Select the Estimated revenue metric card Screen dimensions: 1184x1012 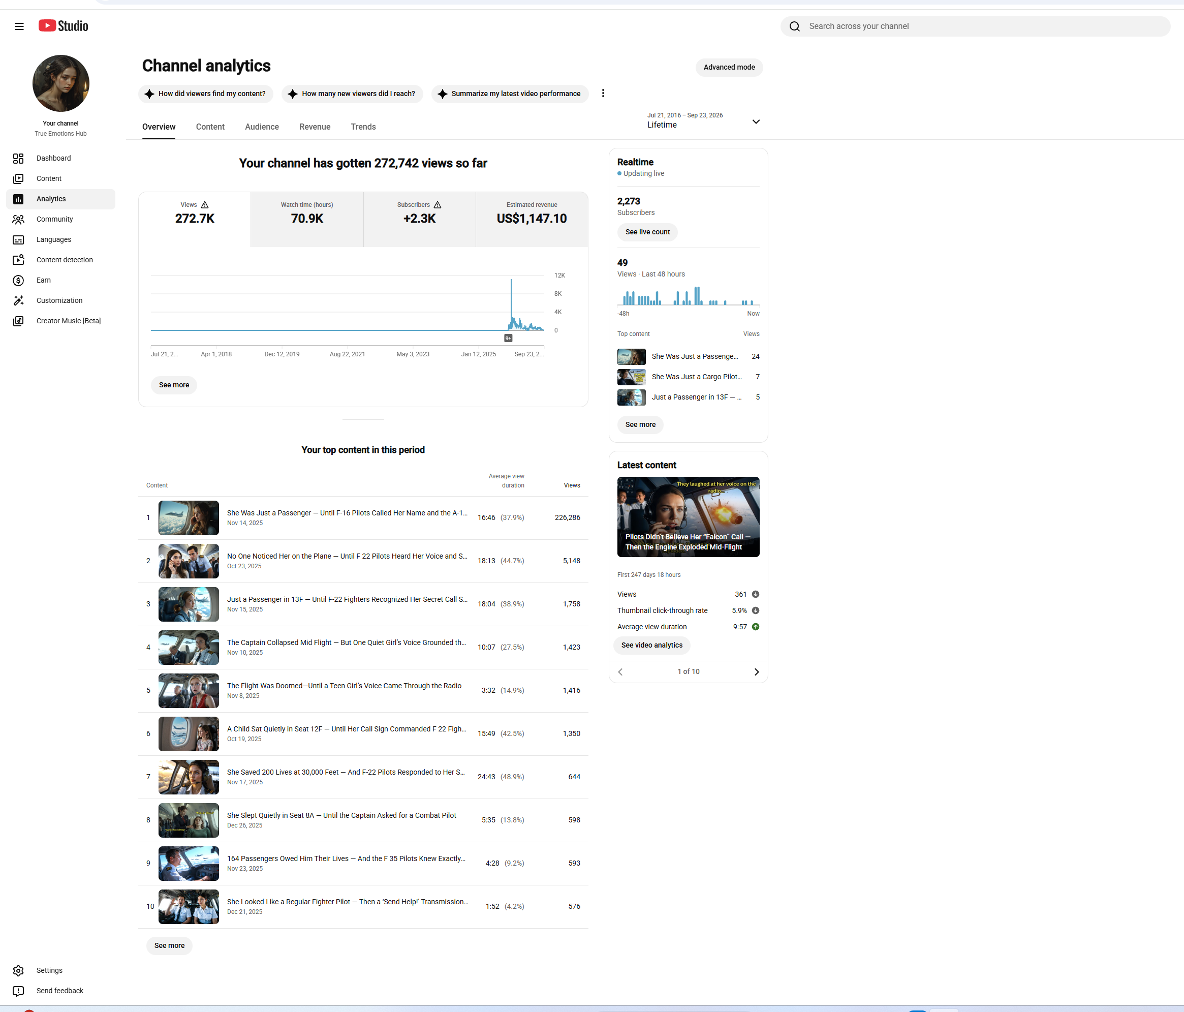tap(532, 220)
